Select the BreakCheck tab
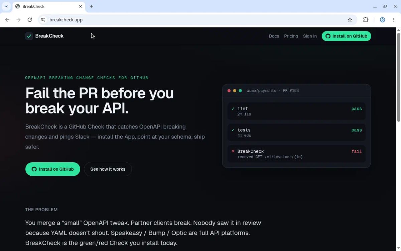Viewport: 401px width, 251px height. tap(49, 6)
